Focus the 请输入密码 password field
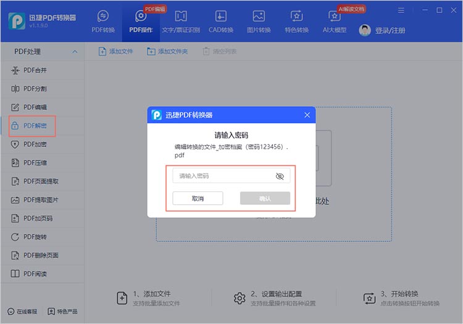Image resolution: width=463 pixels, height=324 pixels. click(x=231, y=176)
